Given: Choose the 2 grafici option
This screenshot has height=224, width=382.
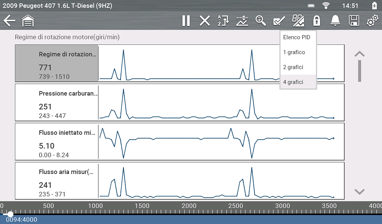Looking at the screenshot, I should [293, 67].
